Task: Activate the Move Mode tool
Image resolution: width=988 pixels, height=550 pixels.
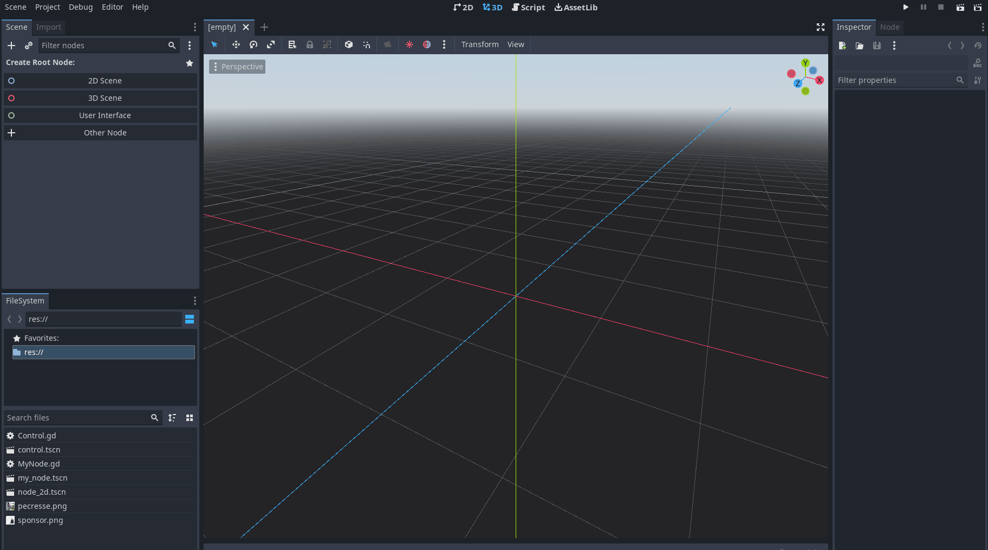Action: point(236,44)
